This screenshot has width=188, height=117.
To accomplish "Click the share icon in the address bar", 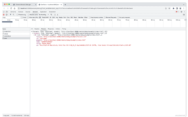I will 166,8.
